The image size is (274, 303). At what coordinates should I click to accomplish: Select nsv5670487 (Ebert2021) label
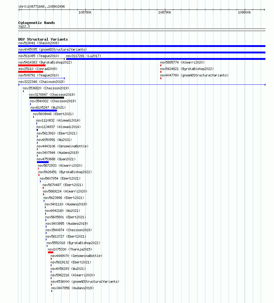click(x=63, y=185)
